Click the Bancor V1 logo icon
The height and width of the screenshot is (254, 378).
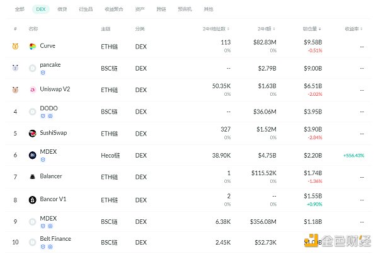33,200
